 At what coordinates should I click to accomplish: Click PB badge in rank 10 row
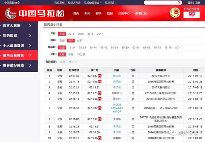click(x=100, y=138)
